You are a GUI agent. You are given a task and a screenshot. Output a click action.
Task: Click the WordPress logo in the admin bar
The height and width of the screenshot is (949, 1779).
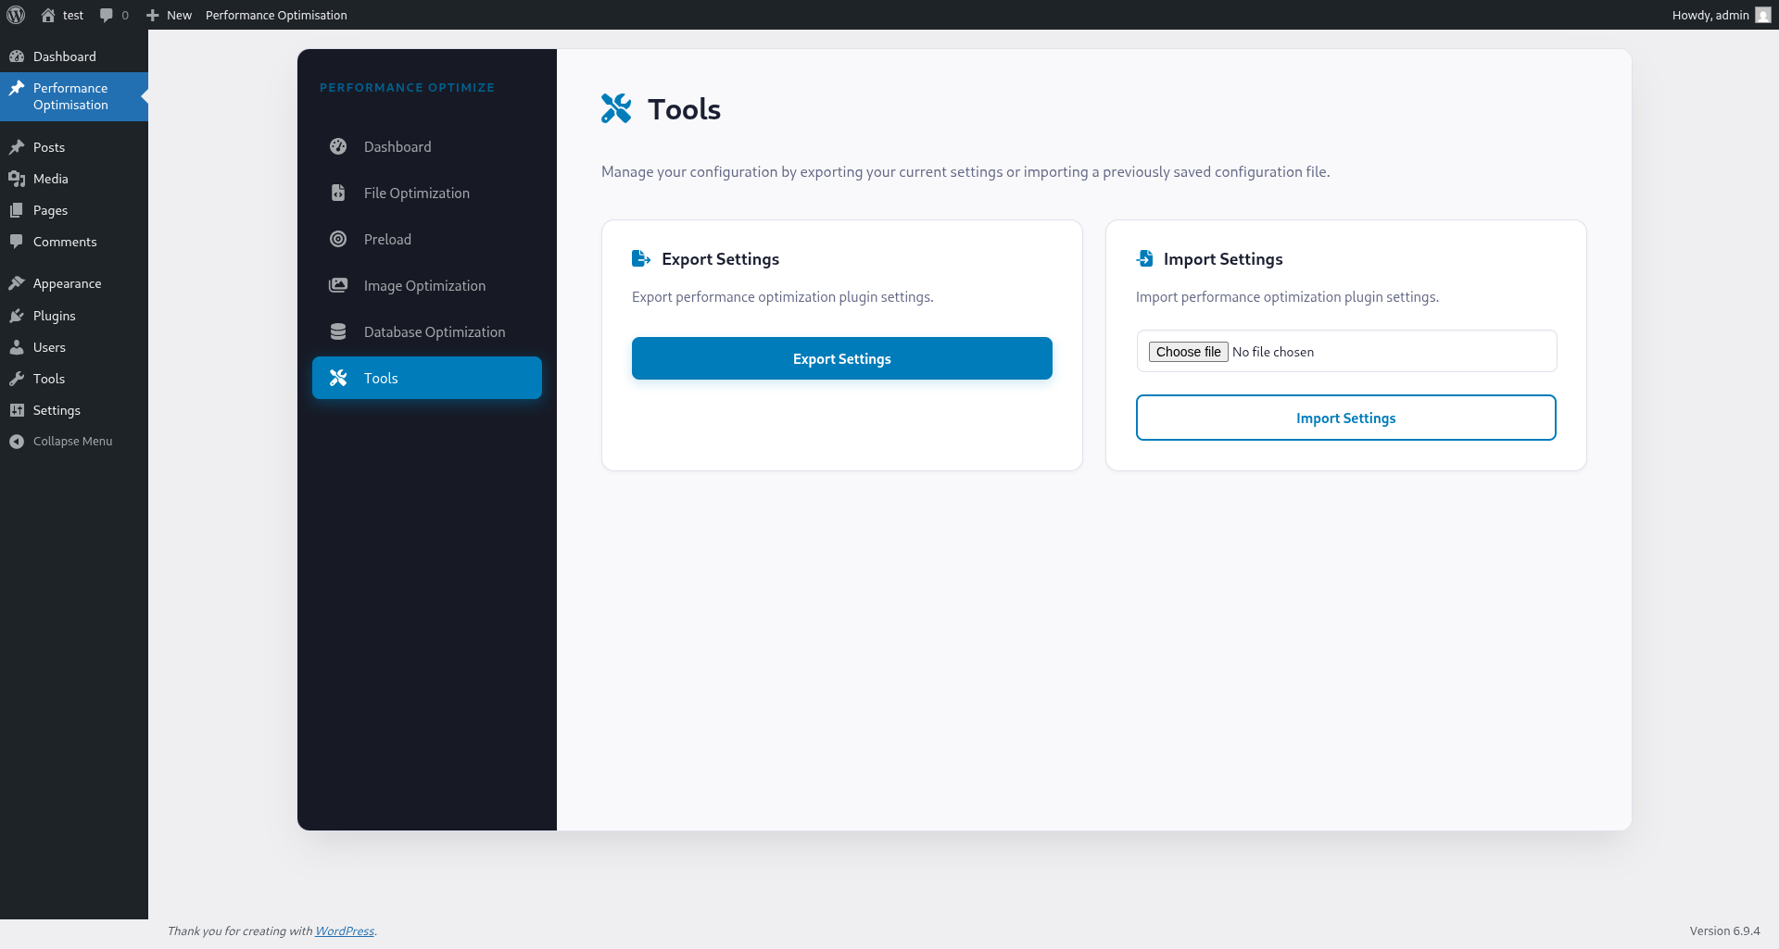15,15
